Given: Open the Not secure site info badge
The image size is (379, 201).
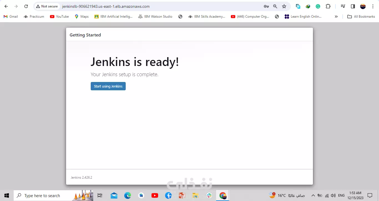Looking at the screenshot, I should coord(47,6).
